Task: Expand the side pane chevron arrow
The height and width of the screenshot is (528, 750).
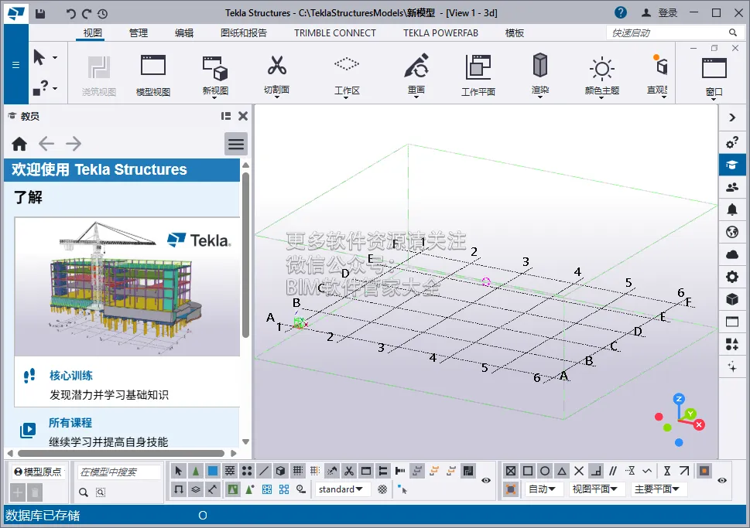Action: pos(732,118)
